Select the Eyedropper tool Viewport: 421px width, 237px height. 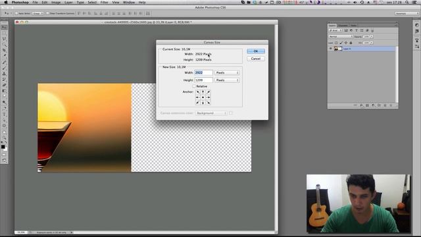[x=4, y=56]
